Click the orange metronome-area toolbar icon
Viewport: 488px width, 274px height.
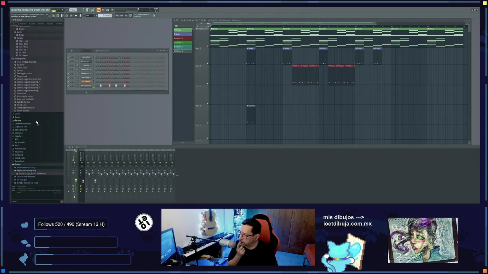[x=99, y=10]
